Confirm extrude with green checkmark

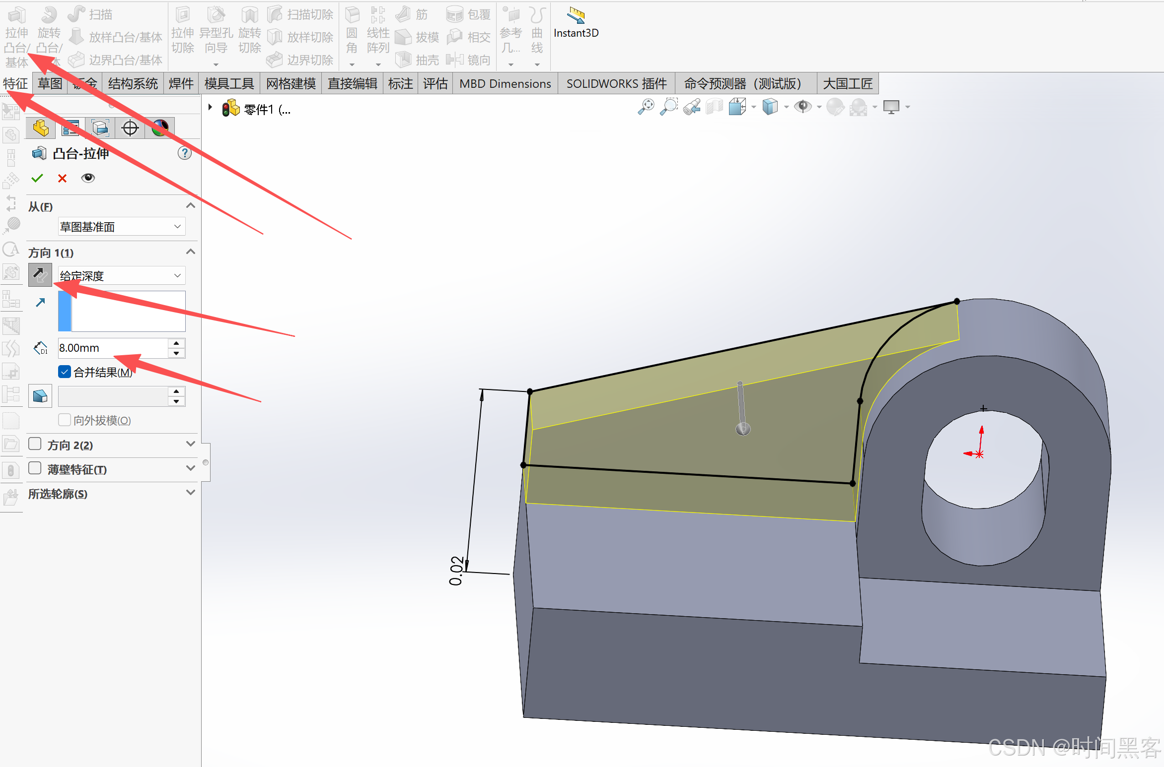point(37,178)
